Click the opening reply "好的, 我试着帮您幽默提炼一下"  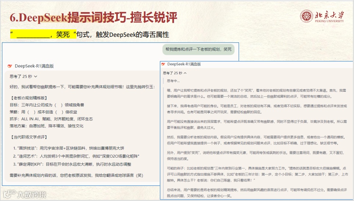(82, 87)
